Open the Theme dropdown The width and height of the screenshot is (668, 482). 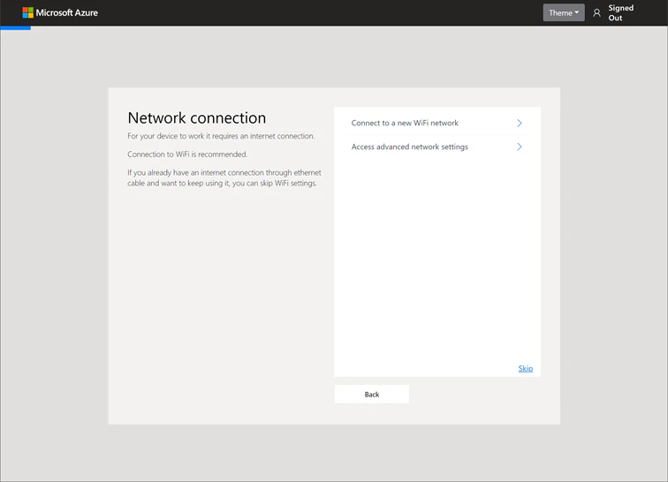(x=564, y=12)
